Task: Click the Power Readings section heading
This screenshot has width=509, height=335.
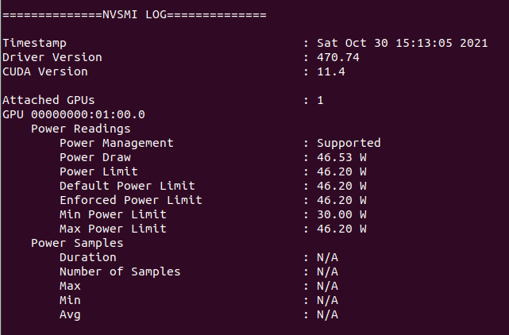Action: tap(81, 129)
